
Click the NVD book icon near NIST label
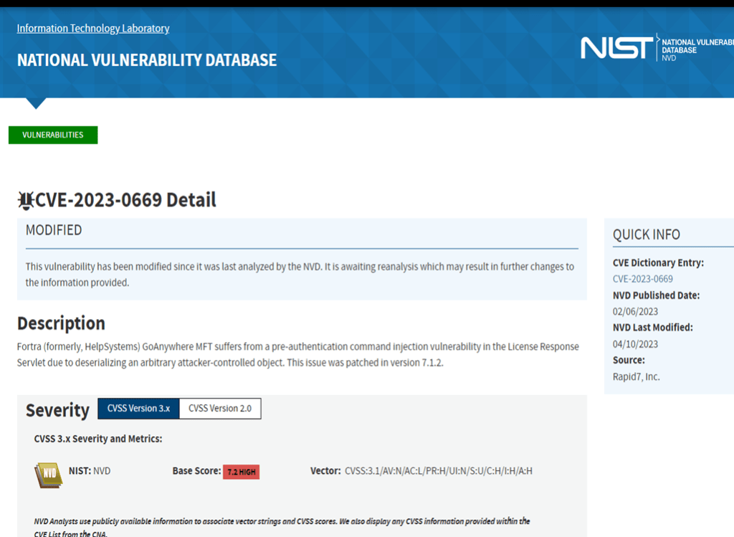[48, 475]
